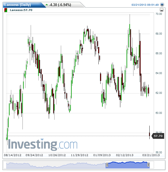Click the 02/12/2013 date axis label

125,155
